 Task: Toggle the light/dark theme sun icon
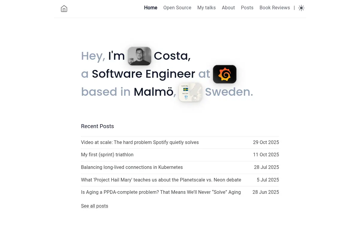(301, 8)
